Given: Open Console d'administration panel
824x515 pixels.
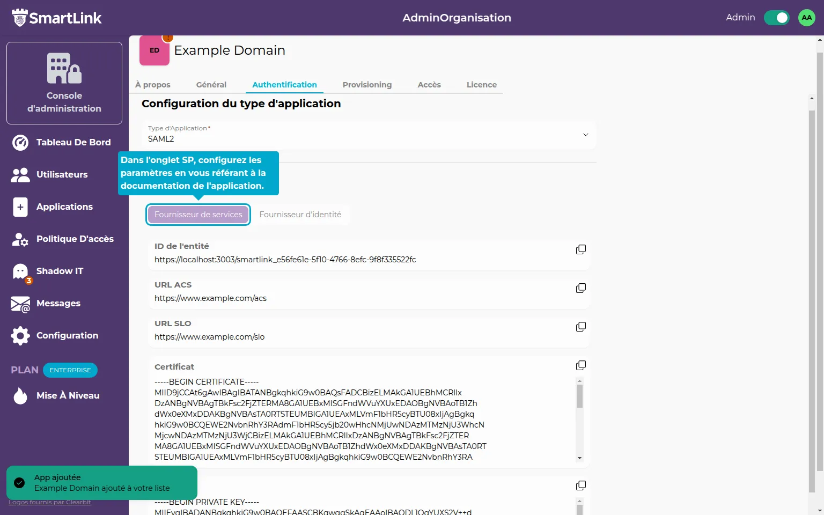Looking at the screenshot, I should click(64, 83).
